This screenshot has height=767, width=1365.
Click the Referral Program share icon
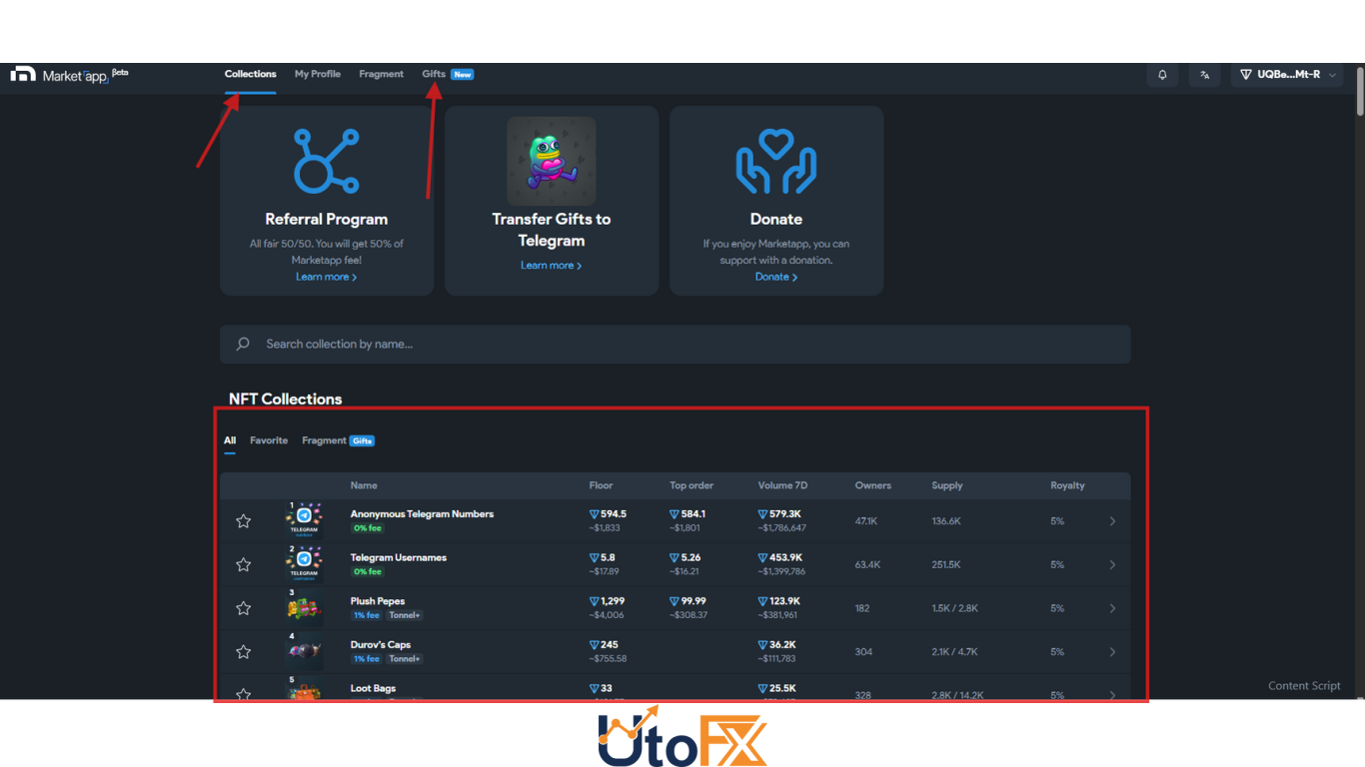click(327, 161)
